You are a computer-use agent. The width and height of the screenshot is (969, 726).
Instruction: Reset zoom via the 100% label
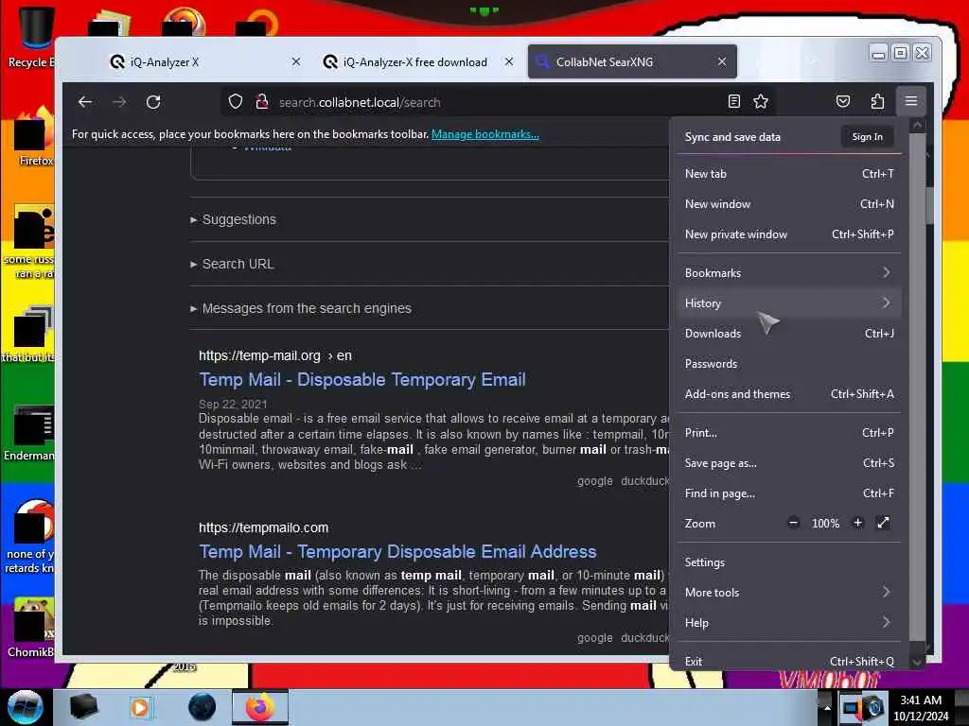pyautogui.click(x=825, y=524)
